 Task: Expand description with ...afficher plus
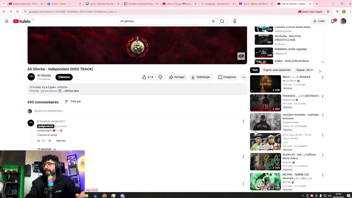(71, 91)
